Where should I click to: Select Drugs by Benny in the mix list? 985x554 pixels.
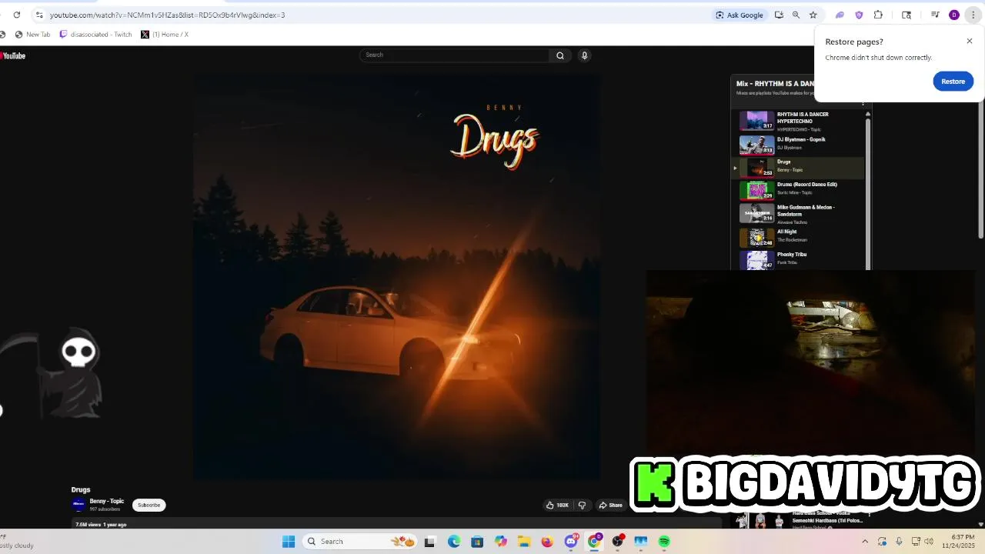(799, 167)
